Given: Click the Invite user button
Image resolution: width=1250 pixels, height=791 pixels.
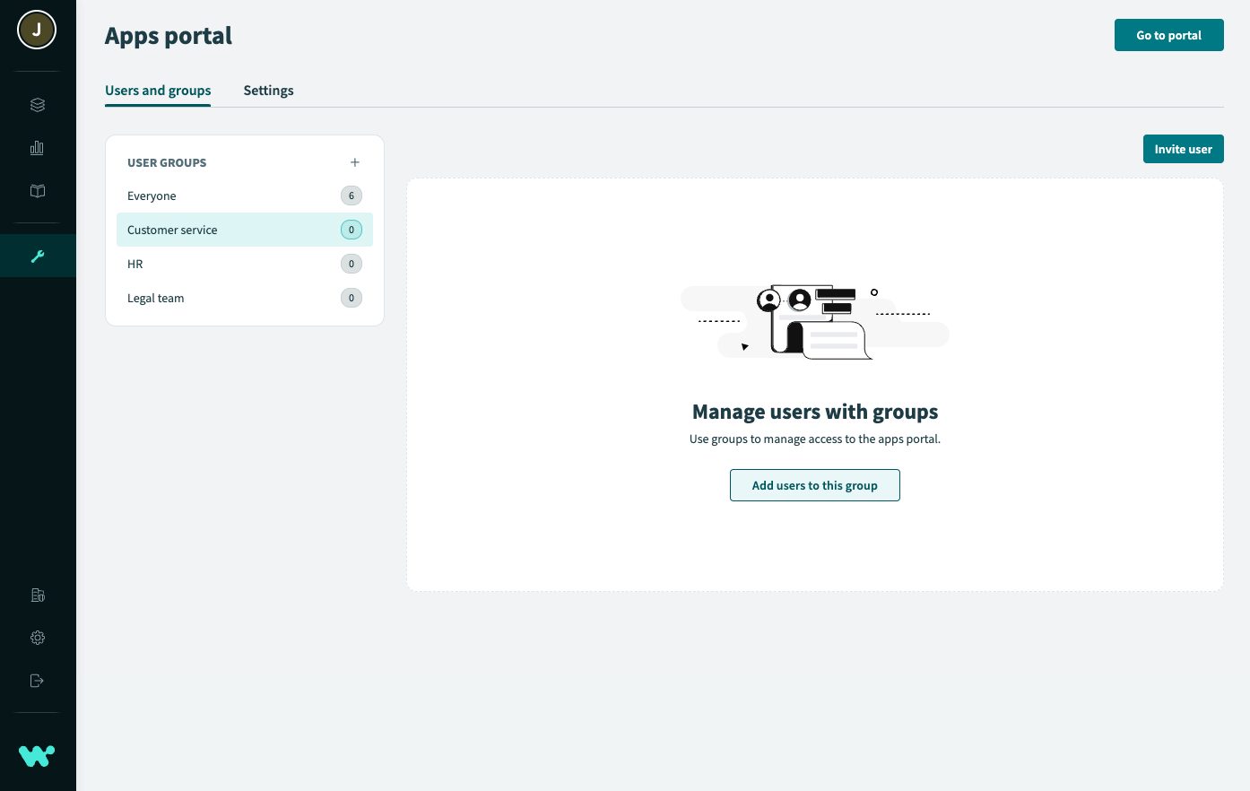Looking at the screenshot, I should [1183, 149].
